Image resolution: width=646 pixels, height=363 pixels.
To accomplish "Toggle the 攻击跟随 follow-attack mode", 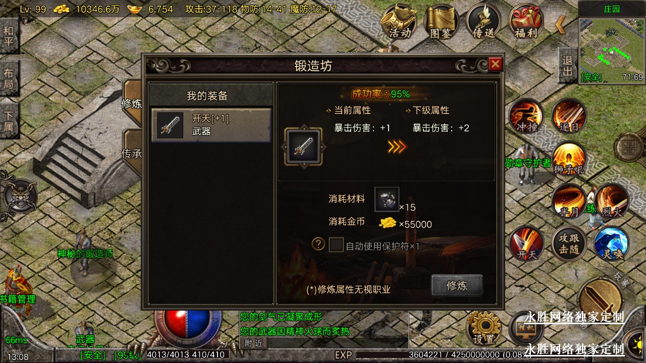I will tap(569, 244).
